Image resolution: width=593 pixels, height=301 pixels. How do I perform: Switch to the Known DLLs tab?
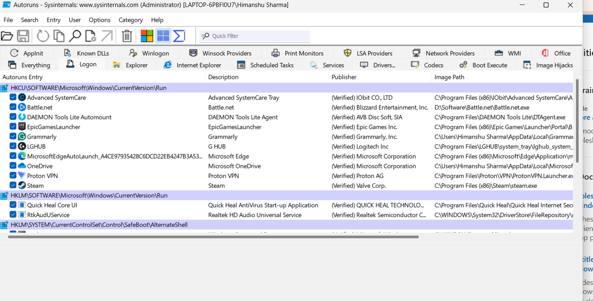(86, 53)
